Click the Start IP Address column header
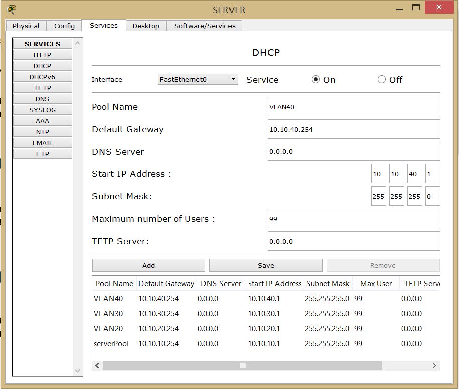The height and width of the screenshot is (389, 459). pyautogui.click(x=274, y=283)
